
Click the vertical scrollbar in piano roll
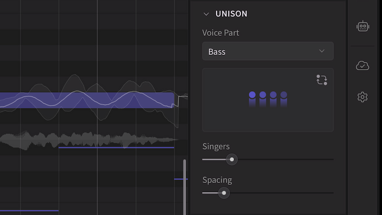185,186
